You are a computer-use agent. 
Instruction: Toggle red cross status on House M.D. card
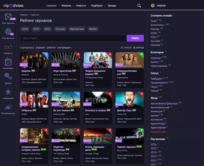[x=142, y=94]
